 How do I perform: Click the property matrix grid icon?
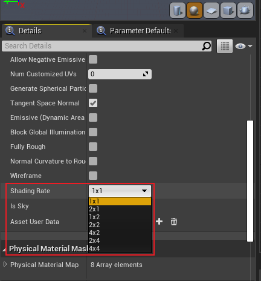(x=225, y=46)
